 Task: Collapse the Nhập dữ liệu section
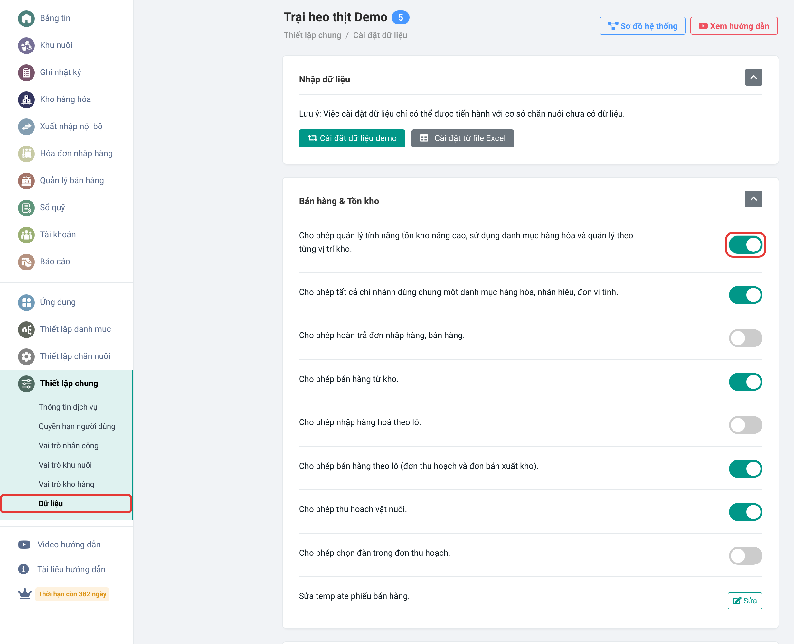753,77
